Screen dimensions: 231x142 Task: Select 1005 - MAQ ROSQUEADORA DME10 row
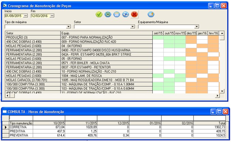pos(106,80)
